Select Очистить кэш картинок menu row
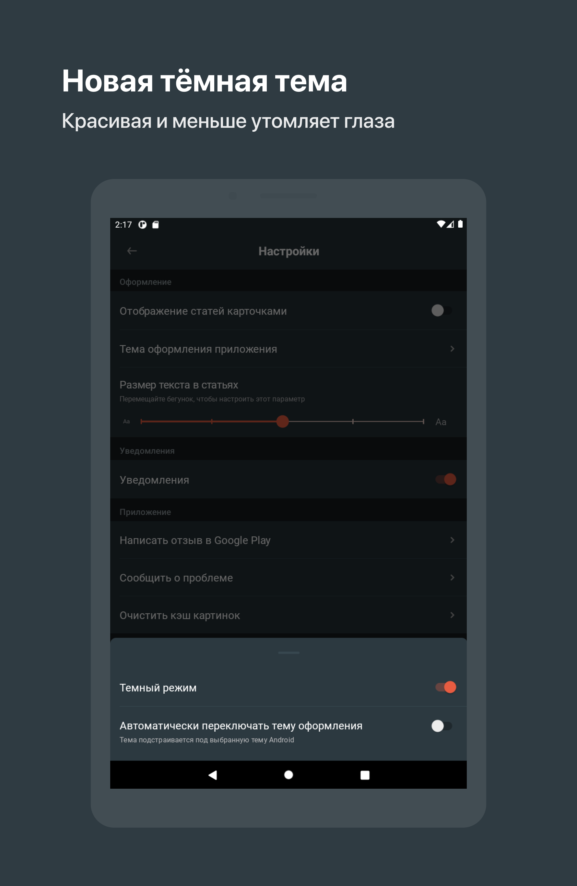Viewport: 577px width, 886px height. [288, 615]
